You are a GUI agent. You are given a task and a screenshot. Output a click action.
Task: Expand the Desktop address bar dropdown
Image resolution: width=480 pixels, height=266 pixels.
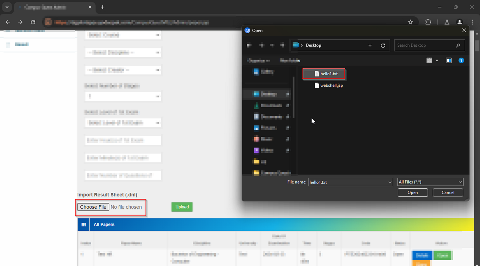370,45
